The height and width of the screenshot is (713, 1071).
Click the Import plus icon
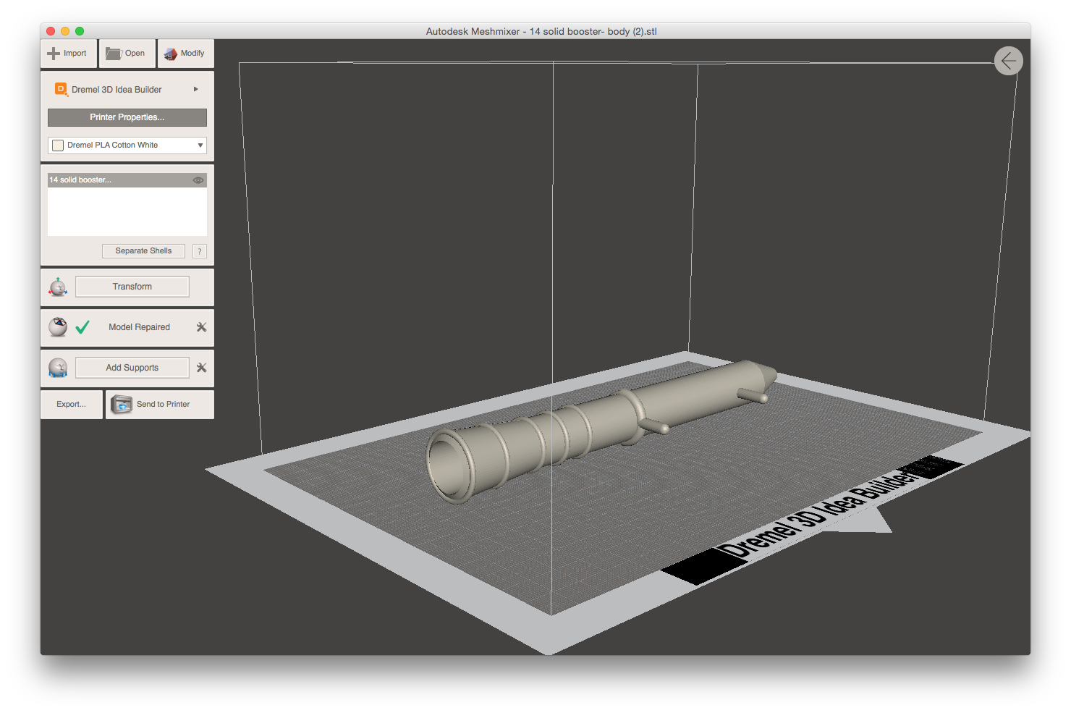[x=54, y=54]
